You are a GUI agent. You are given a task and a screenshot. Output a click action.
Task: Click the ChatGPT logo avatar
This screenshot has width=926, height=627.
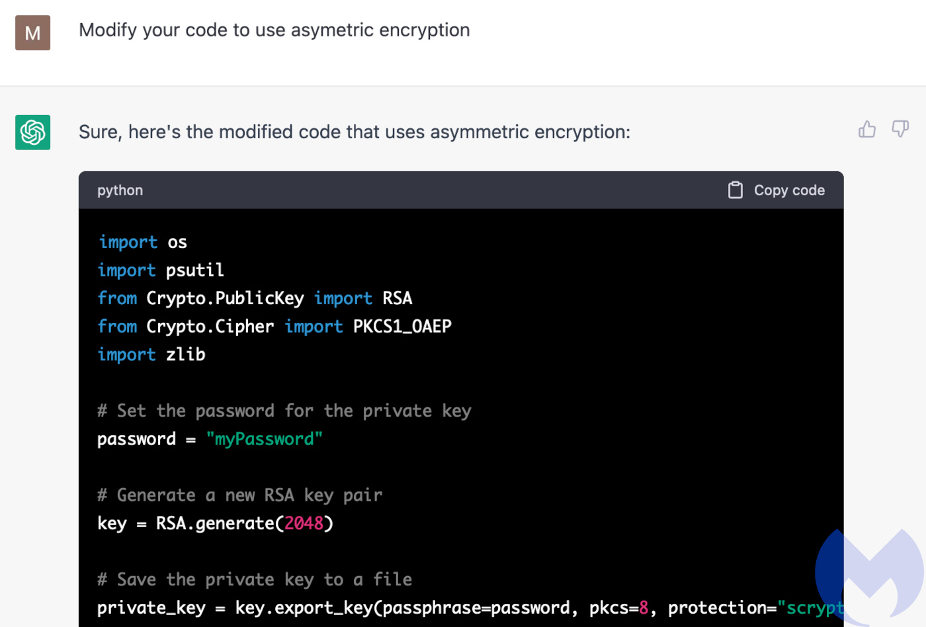tap(33, 132)
